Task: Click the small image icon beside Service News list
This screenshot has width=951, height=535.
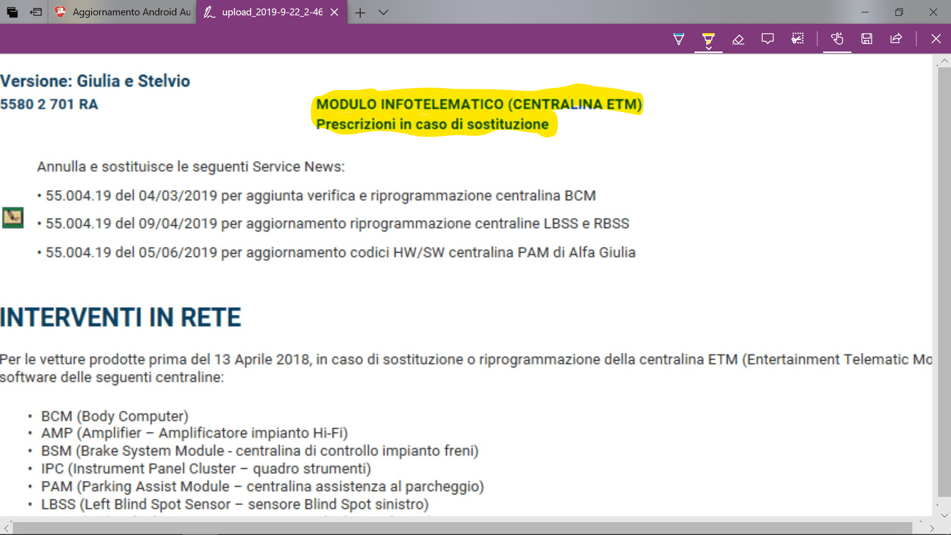Action: click(13, 217)
